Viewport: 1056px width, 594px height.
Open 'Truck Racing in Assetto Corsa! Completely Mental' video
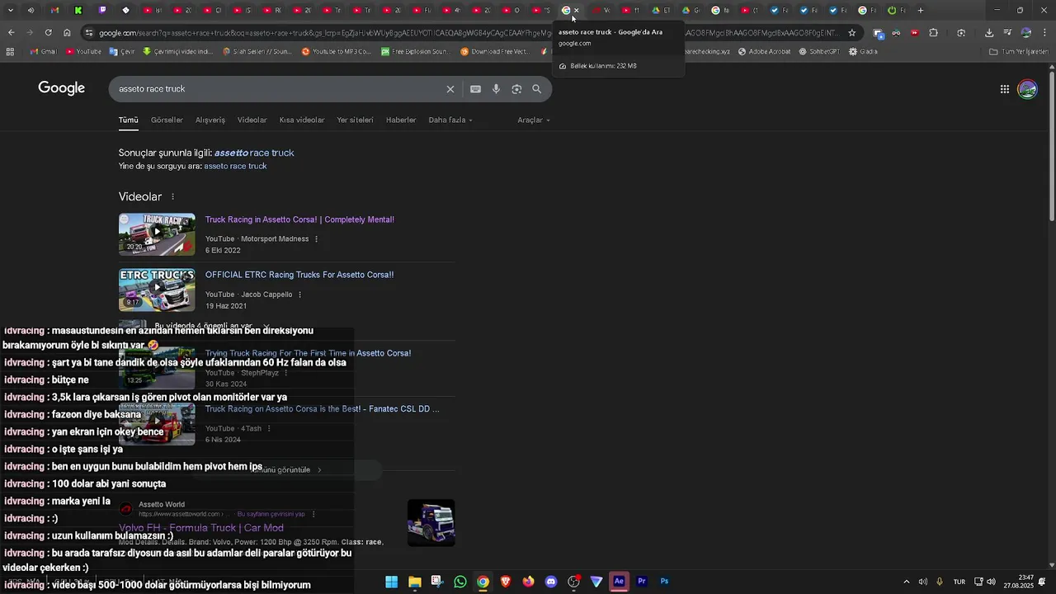click(299, 220)
